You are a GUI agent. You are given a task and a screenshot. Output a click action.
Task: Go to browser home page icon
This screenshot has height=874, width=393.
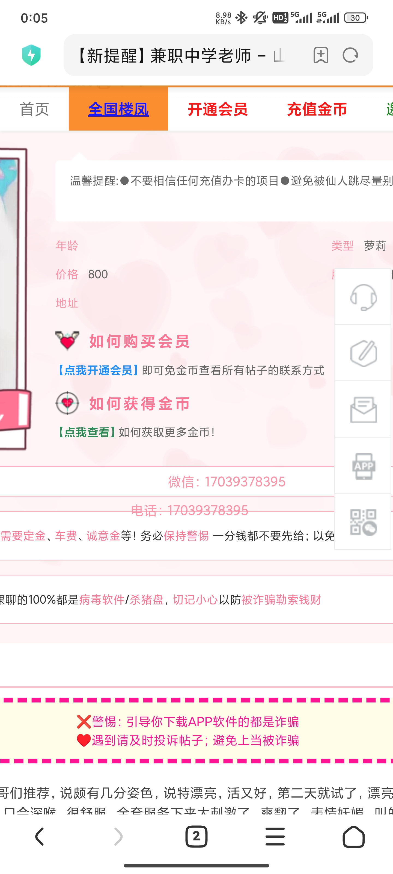[353, 837]
